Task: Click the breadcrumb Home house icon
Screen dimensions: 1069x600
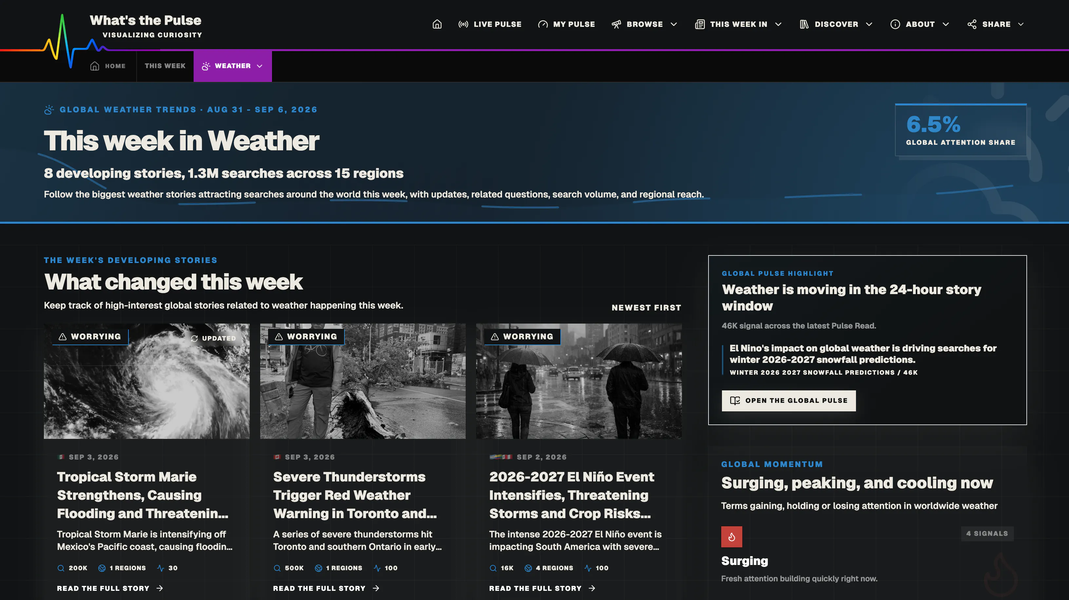Action: click(x=95, y=66)
